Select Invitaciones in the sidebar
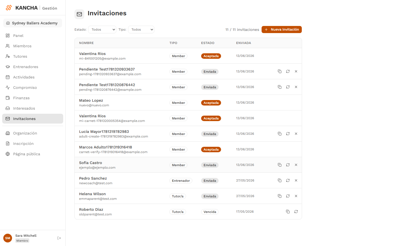Screen dimensions: 394x246 [x=33, y=119]
